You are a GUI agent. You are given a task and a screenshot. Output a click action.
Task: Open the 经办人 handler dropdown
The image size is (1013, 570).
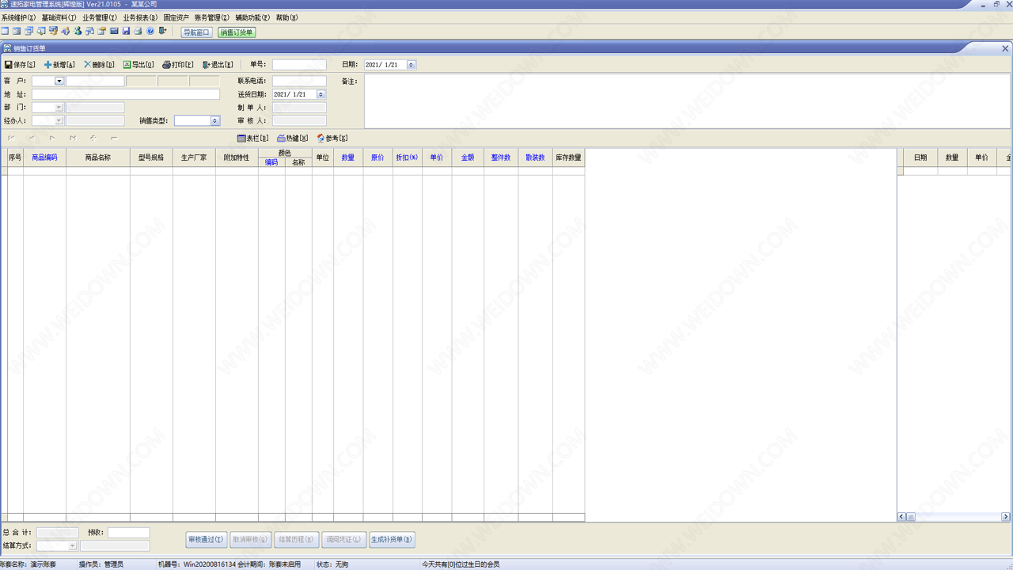pos(59,121)
